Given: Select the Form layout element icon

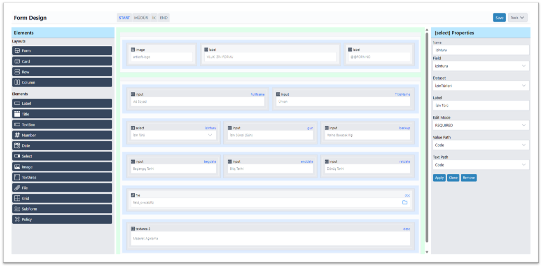Looking at the screenshot, I should 17,51.
